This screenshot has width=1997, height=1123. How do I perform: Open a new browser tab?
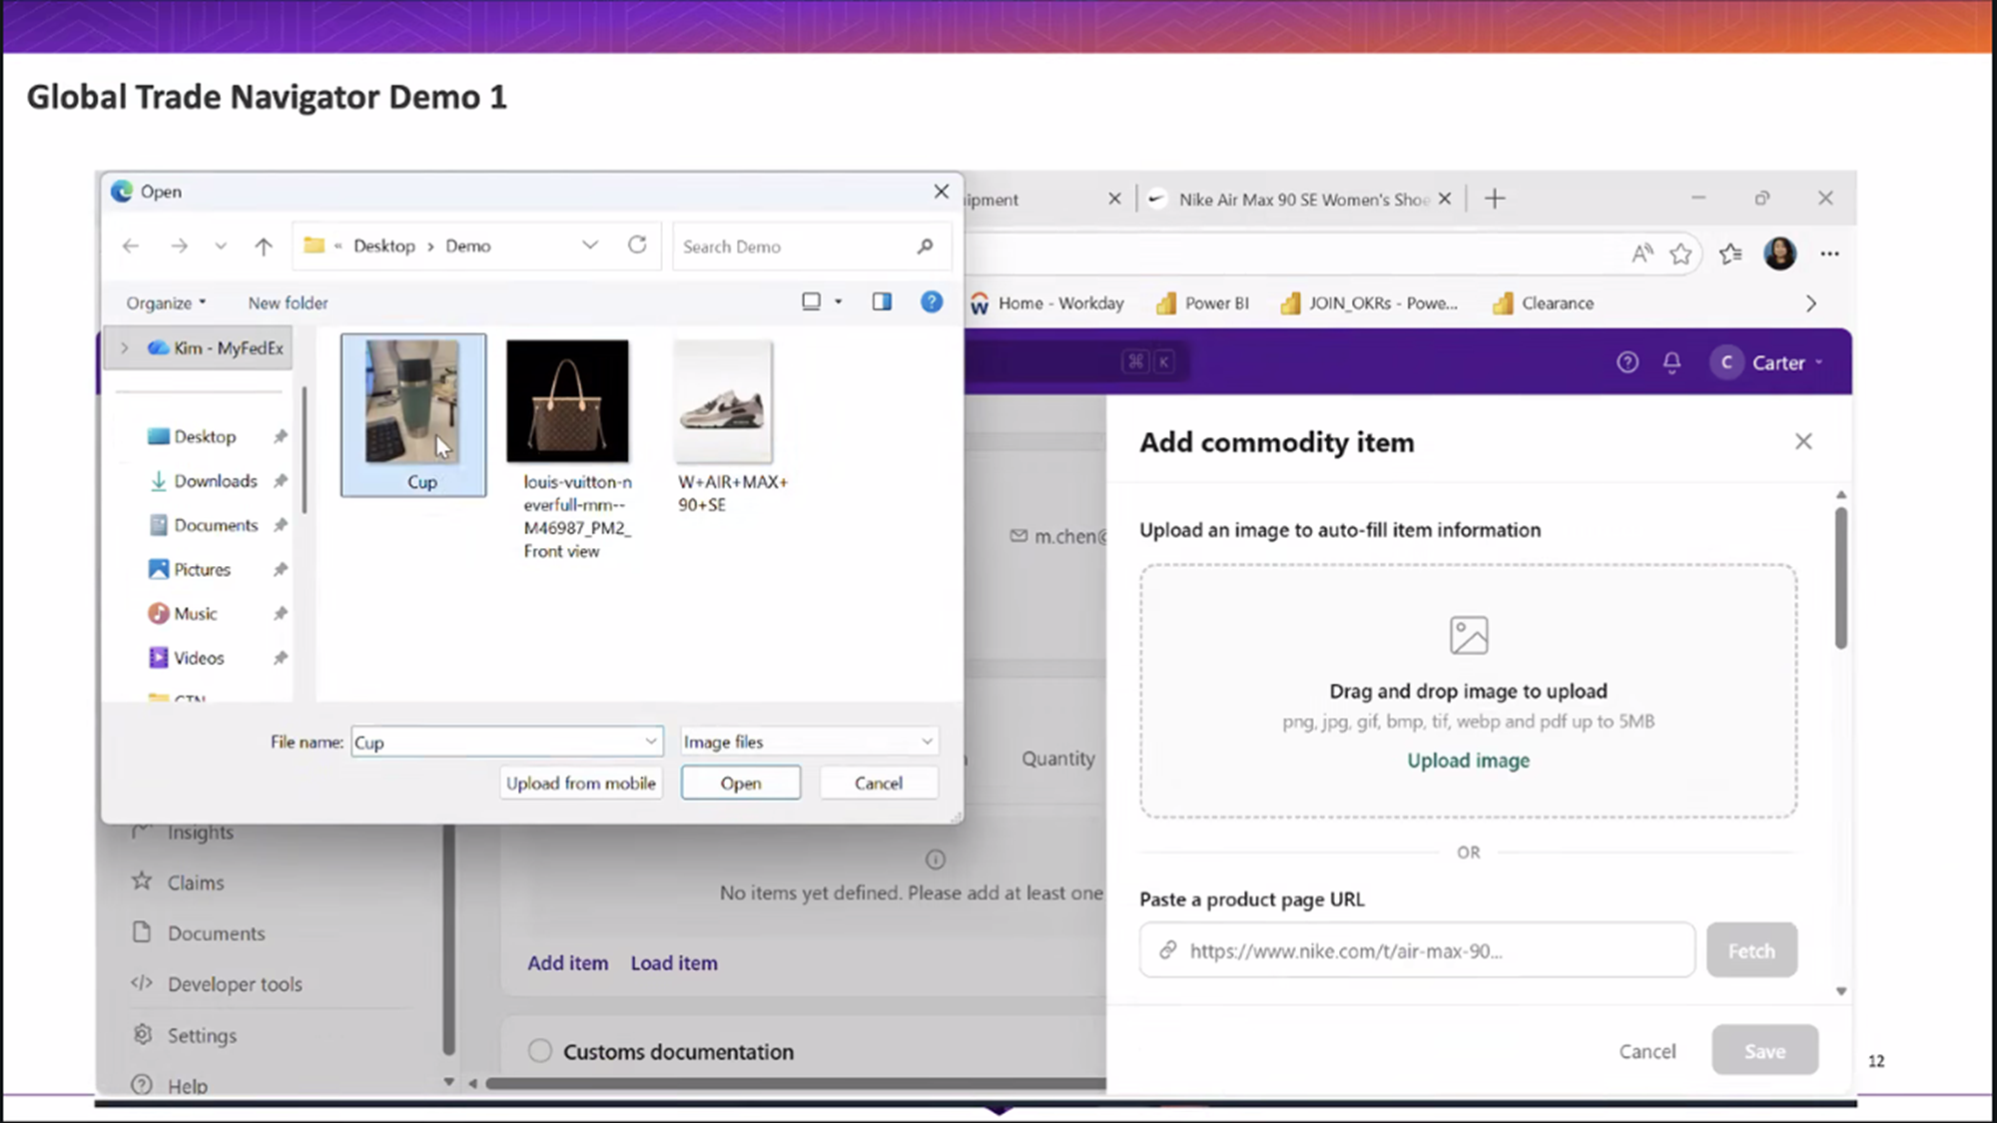coord(1495,199)
